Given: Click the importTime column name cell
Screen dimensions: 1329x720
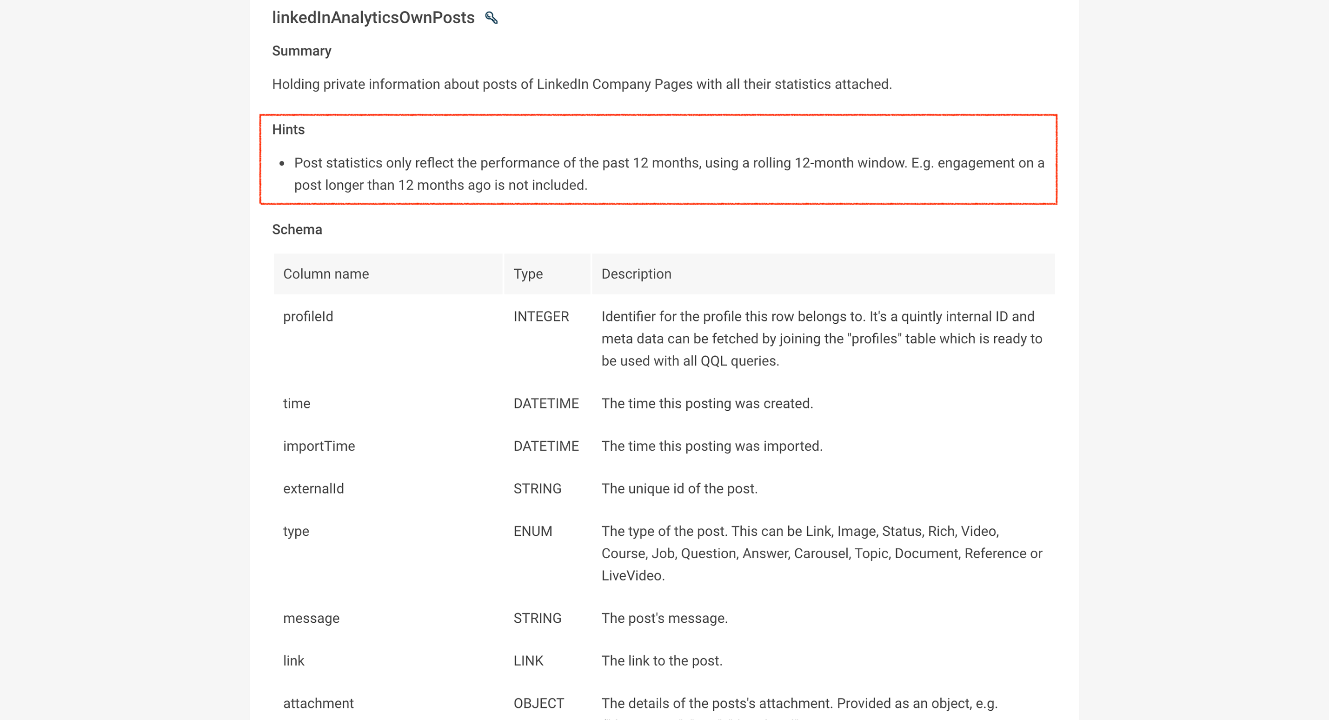Looking at the screenshot, I should (x=319, y=446).
